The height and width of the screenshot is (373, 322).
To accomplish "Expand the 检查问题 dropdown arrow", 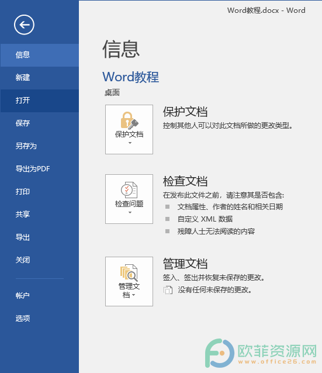I will (130, 212).
